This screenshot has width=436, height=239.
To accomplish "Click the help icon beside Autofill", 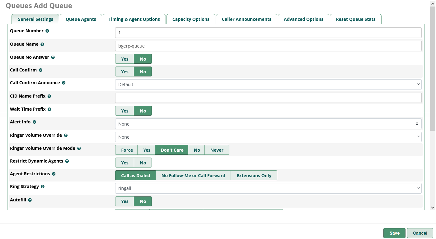I will pos(30,200).
